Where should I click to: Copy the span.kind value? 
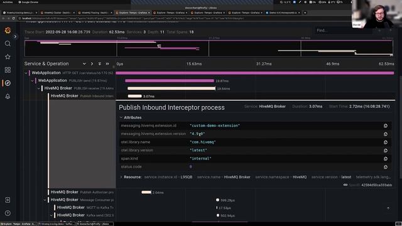tap(386, 159)
